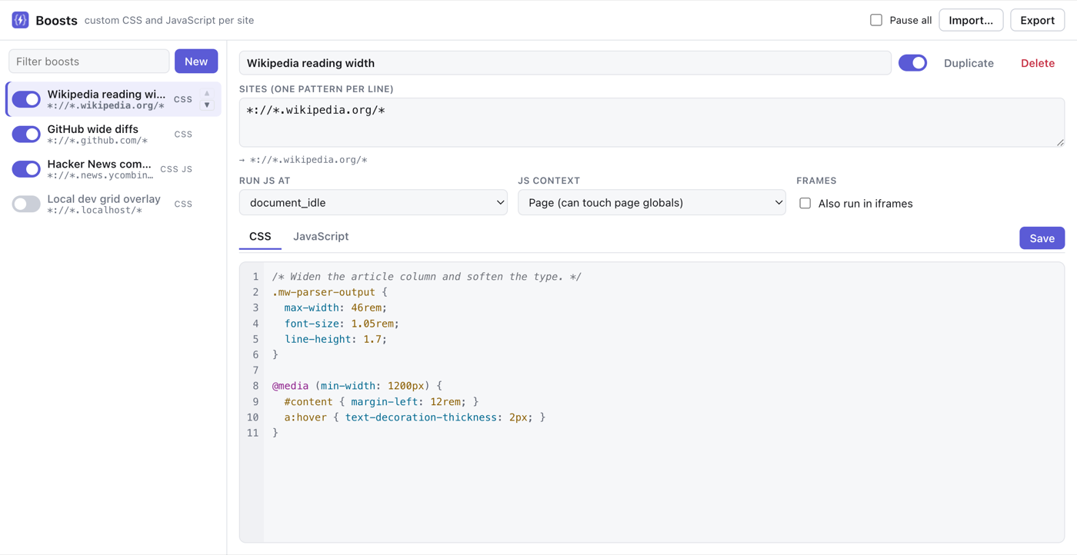The height and width of the screenshot is (555, 1077).
Task: Click into the Sites patterns textarea
Action: (x=652, y=122)
